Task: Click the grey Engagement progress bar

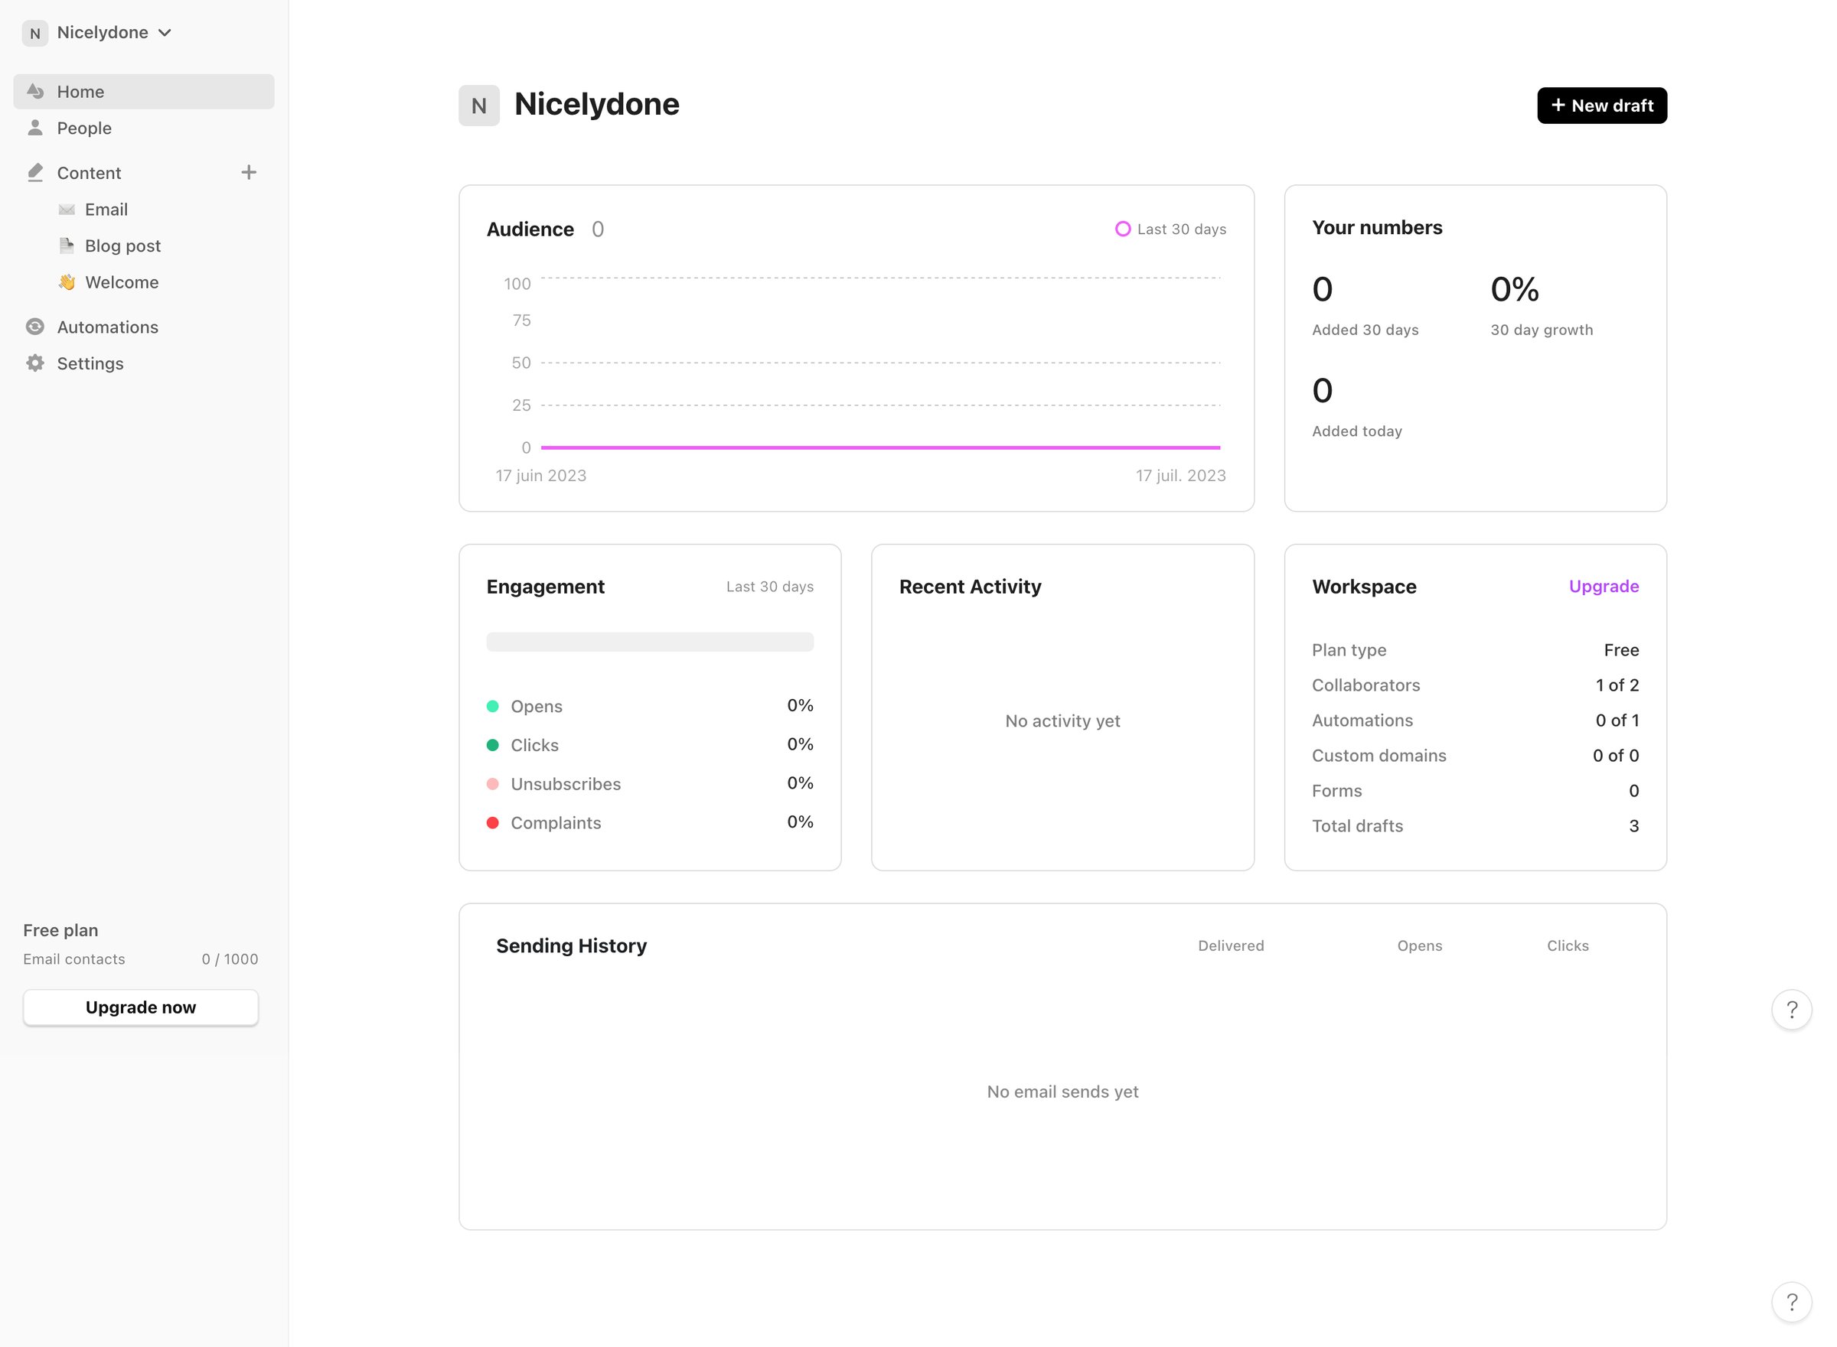Action: [649, 641]
